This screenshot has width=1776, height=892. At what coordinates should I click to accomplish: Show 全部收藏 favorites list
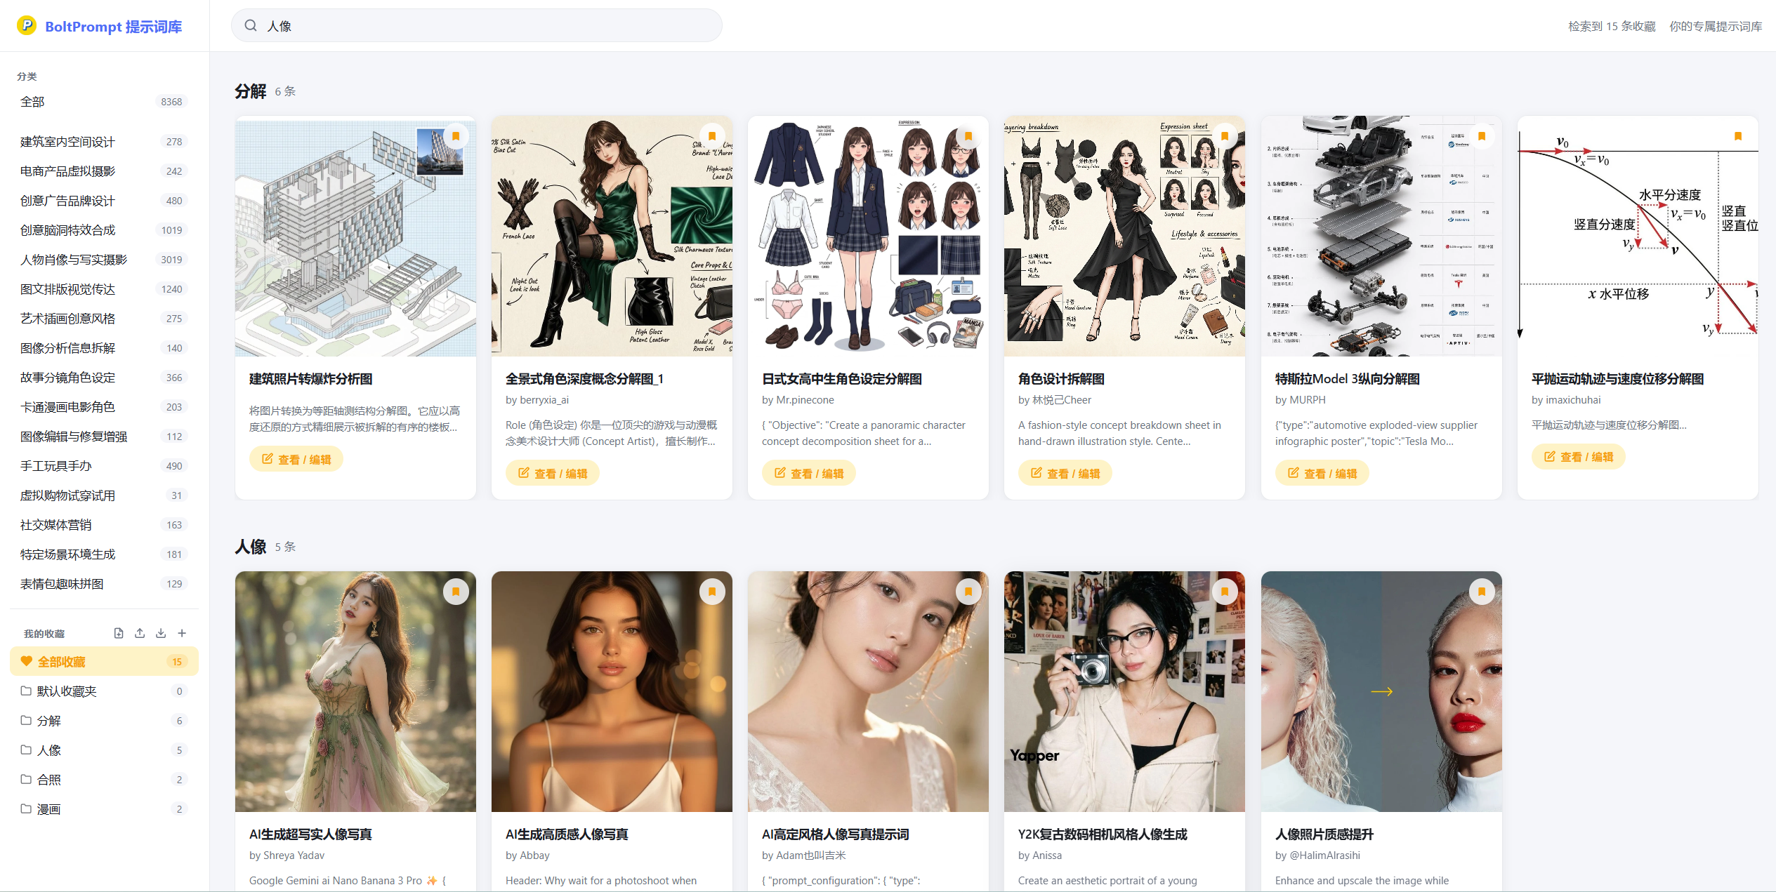104,662
